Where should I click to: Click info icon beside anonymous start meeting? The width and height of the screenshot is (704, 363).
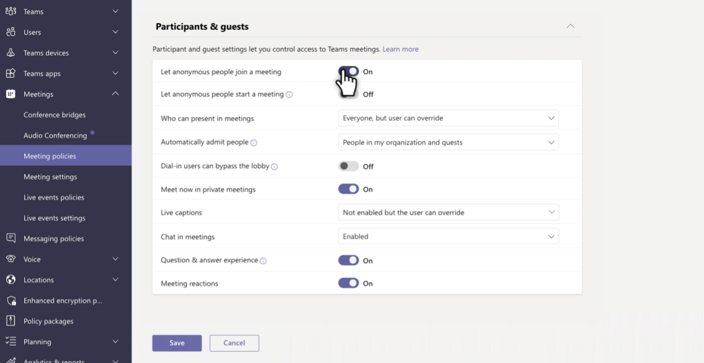click(289, 95)
